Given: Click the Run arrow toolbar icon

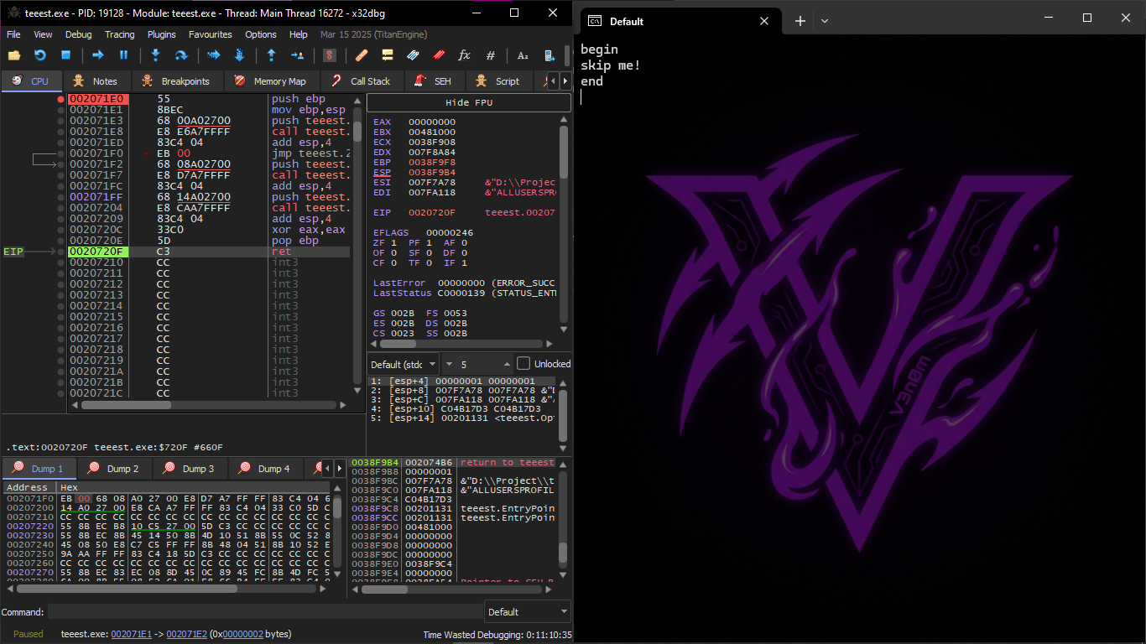Looking at the screenshot, I should tap(97, 55).
